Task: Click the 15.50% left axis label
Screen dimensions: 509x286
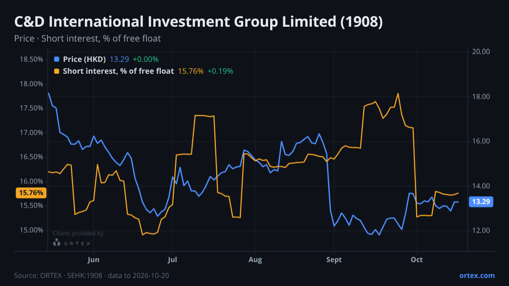Action: (31, 205)
